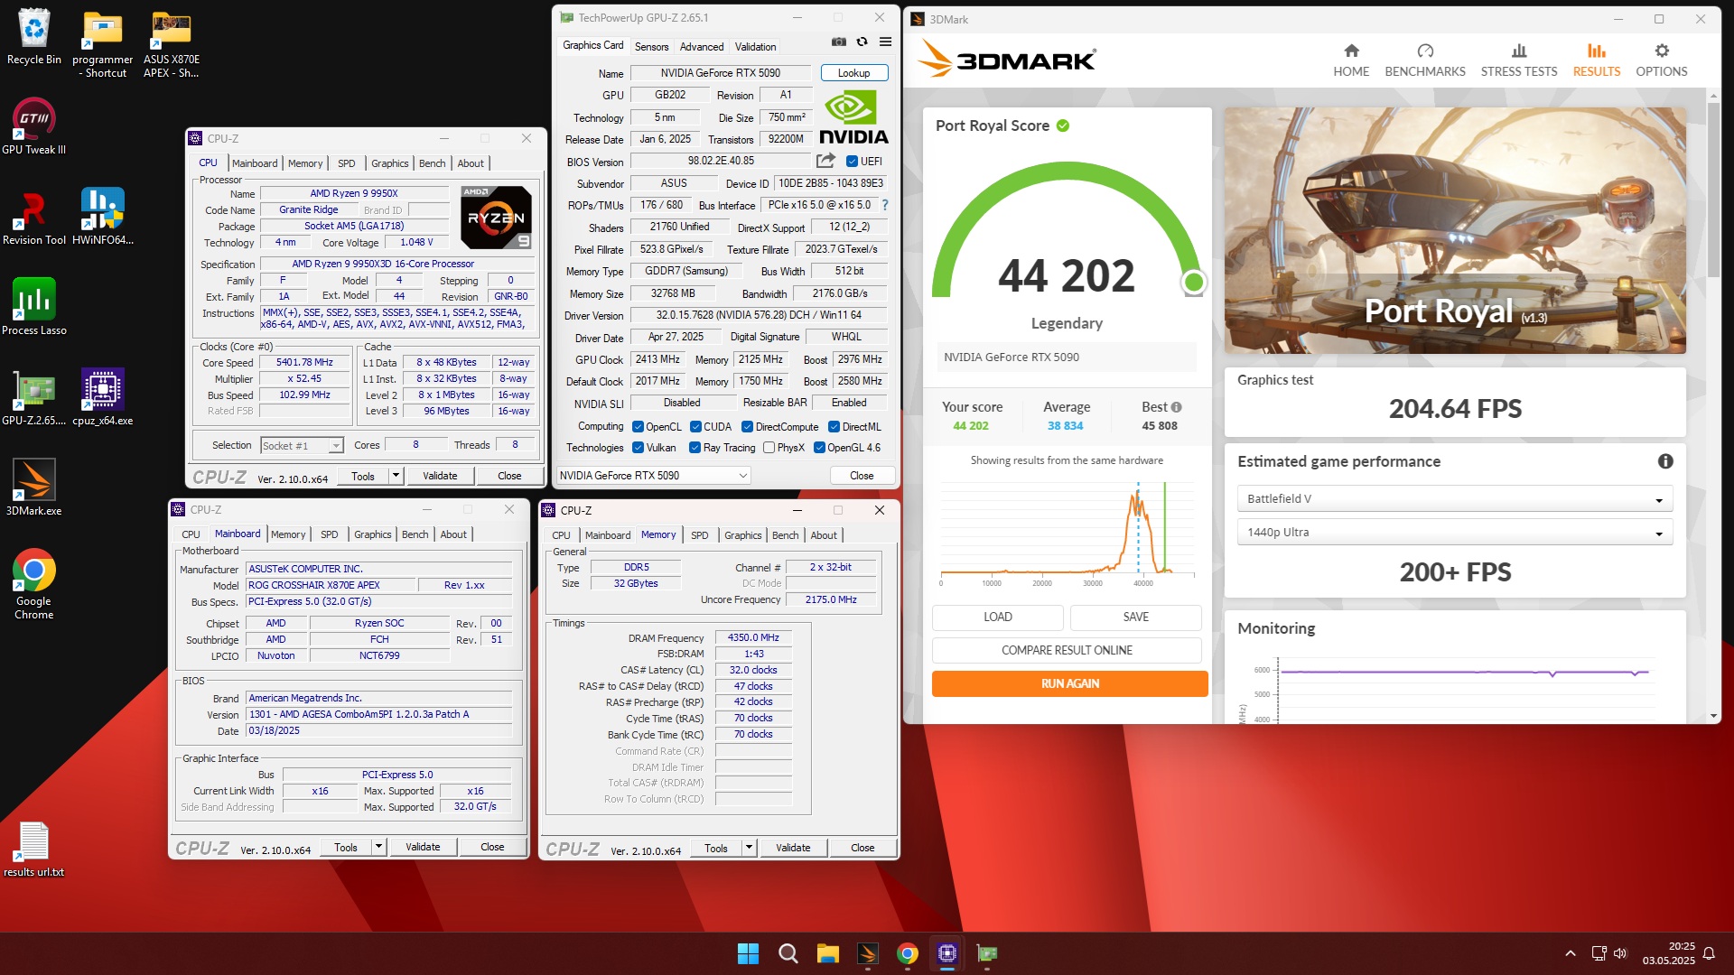Open 3DMark Stress Tests section
The width and height of the screenshot is (1734, 975).
tap(1519, 60)
